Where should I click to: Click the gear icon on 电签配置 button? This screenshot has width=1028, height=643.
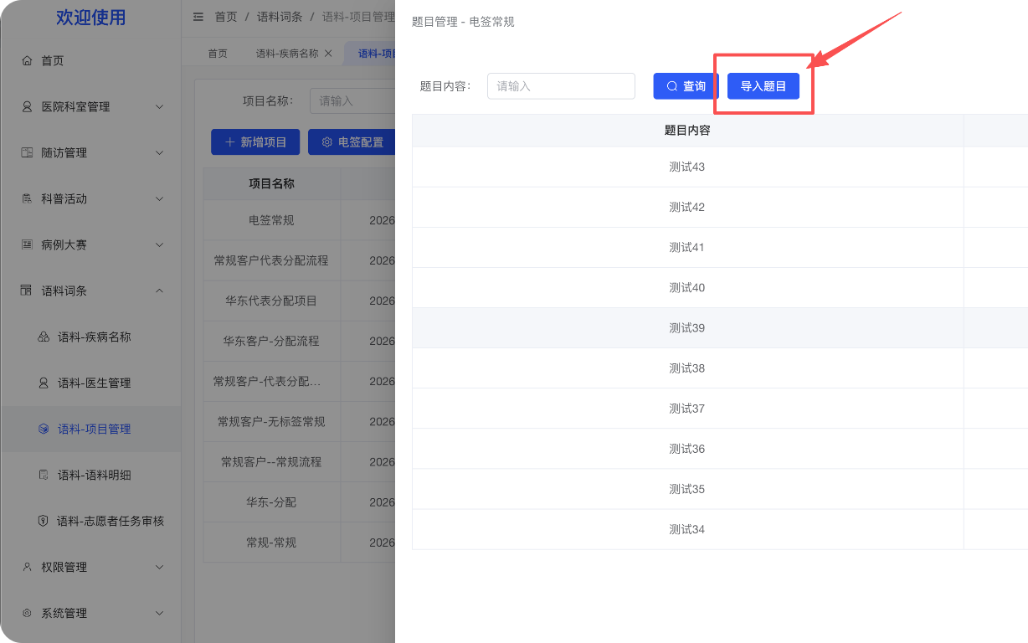pos(327,142)
